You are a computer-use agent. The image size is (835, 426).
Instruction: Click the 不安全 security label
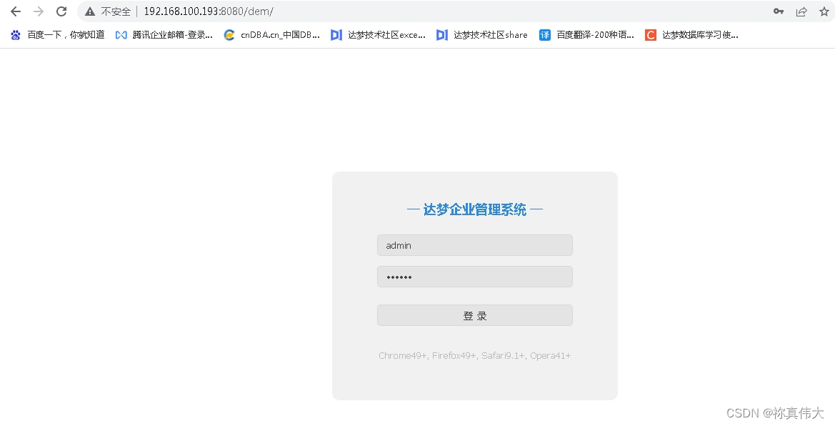(x=116, y=11)
